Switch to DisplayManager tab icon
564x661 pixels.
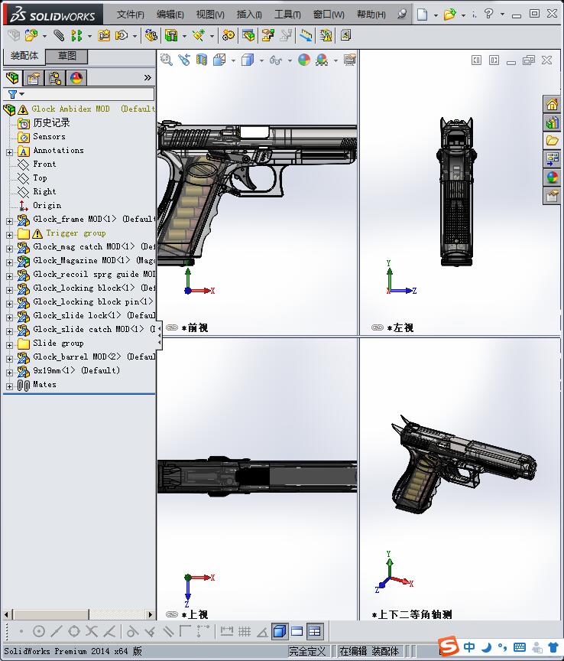tap(76, 78)
